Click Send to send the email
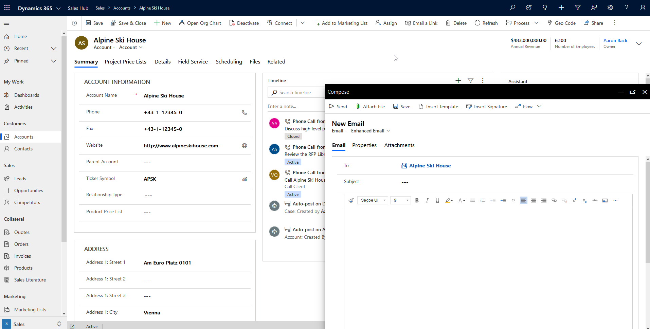 (338, 107)
